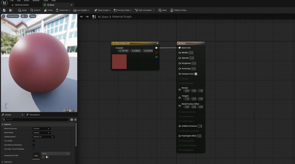Open Blend Mode dropdown
This screenshot has width=295, height=164.
click(x=42, y=133)
